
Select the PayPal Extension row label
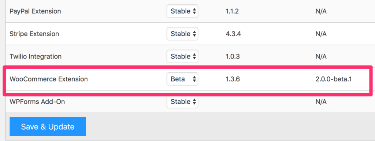[x=35, y=11]
